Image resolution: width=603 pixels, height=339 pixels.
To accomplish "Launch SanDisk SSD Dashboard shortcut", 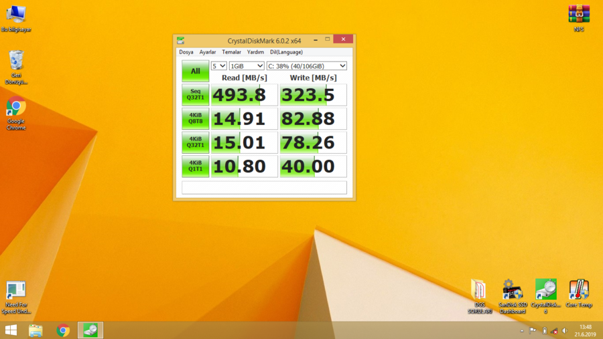I will tap(513, 296).
